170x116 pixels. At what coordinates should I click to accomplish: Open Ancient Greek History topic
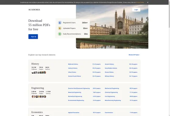click(74, 76)
